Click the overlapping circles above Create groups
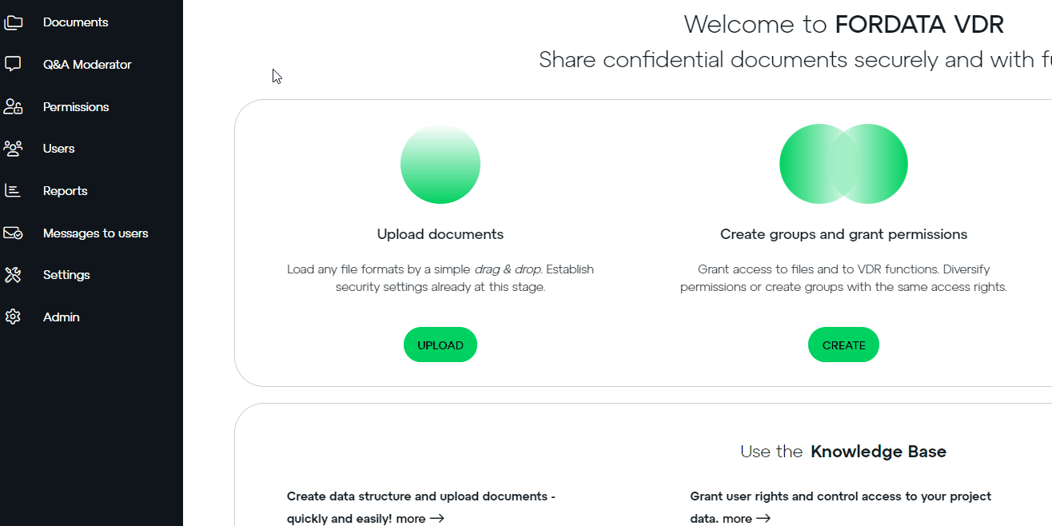Screen dimensions: 1052x526 [843, 164]
